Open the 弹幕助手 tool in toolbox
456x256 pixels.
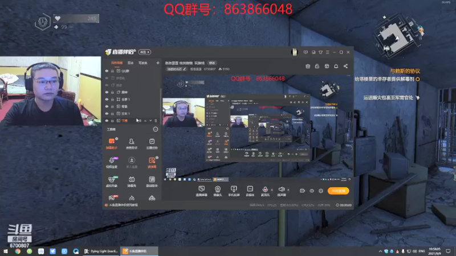click(x=111, y=143)
